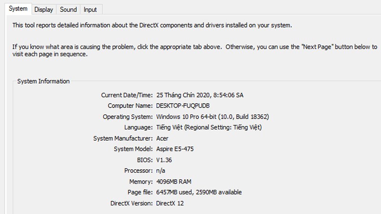Click the Processor value n/a
This screenshot has height=214, width=381.
click(161, 170)
